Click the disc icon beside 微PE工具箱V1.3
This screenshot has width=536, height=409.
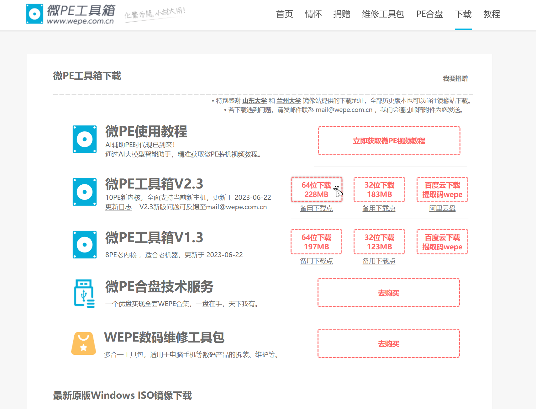point(85,245)
